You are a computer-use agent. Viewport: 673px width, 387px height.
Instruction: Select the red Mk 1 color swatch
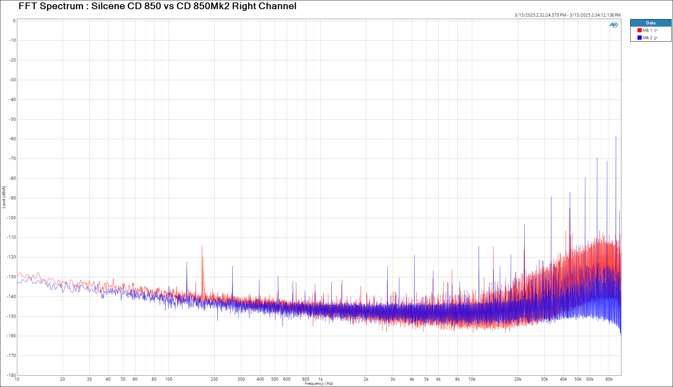[639, 30]
